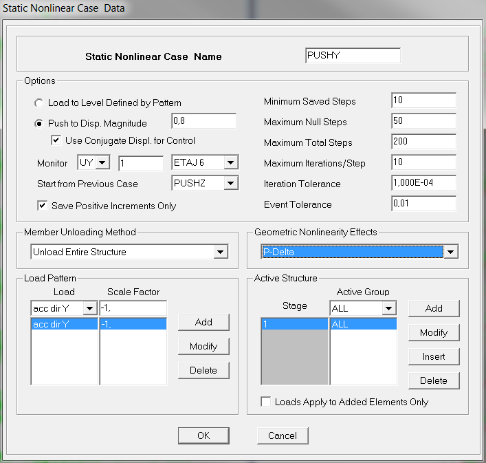
Task: Open the ETAJ 6 story dropdown
Action: tap(230, 162)
